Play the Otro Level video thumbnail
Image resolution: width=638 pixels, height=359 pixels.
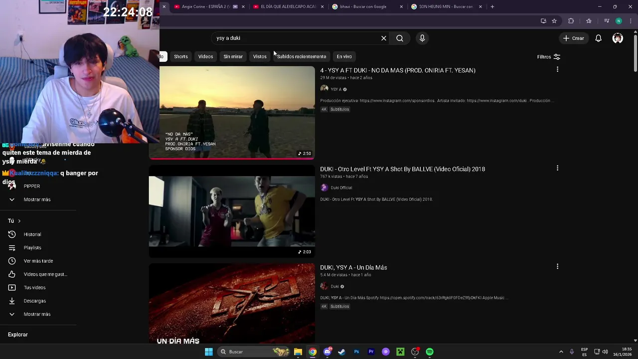pyautogui.click(x=232, y=211)
